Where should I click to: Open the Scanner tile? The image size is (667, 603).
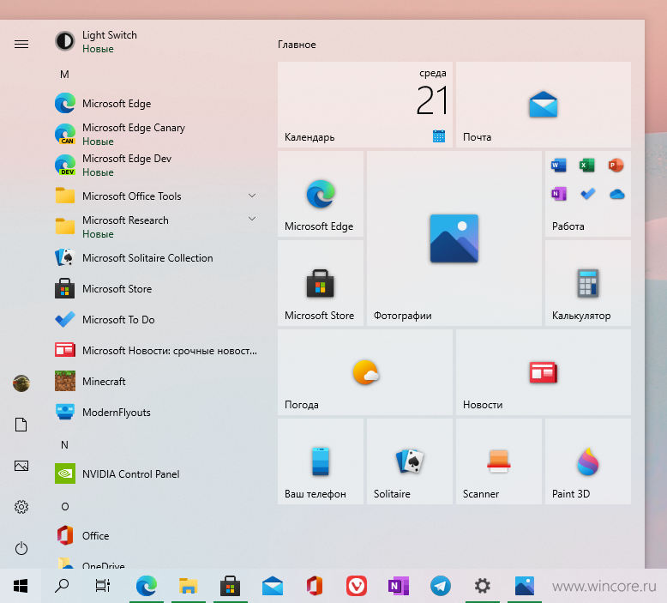499,461
